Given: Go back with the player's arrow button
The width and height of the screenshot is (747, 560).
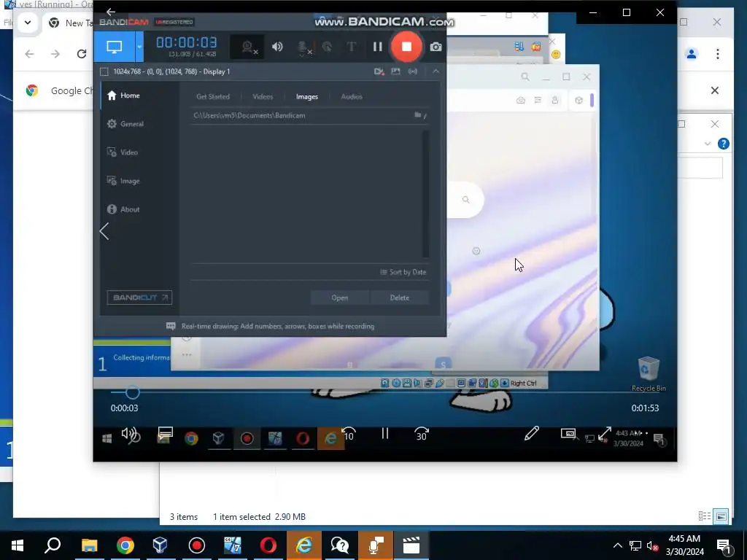Looking at the screenshot, I should pos(111,12).
